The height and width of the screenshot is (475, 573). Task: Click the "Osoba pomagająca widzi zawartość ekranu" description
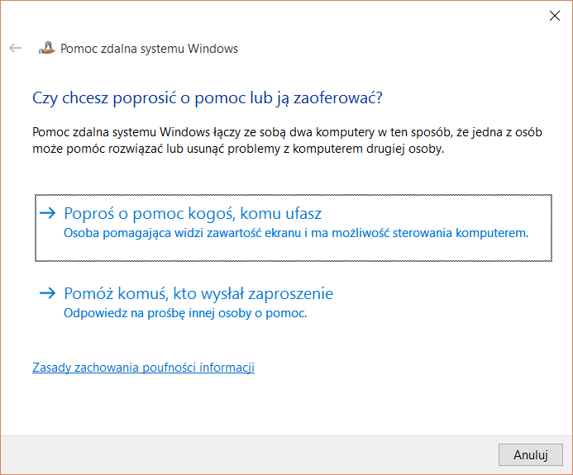pos(295,234)
